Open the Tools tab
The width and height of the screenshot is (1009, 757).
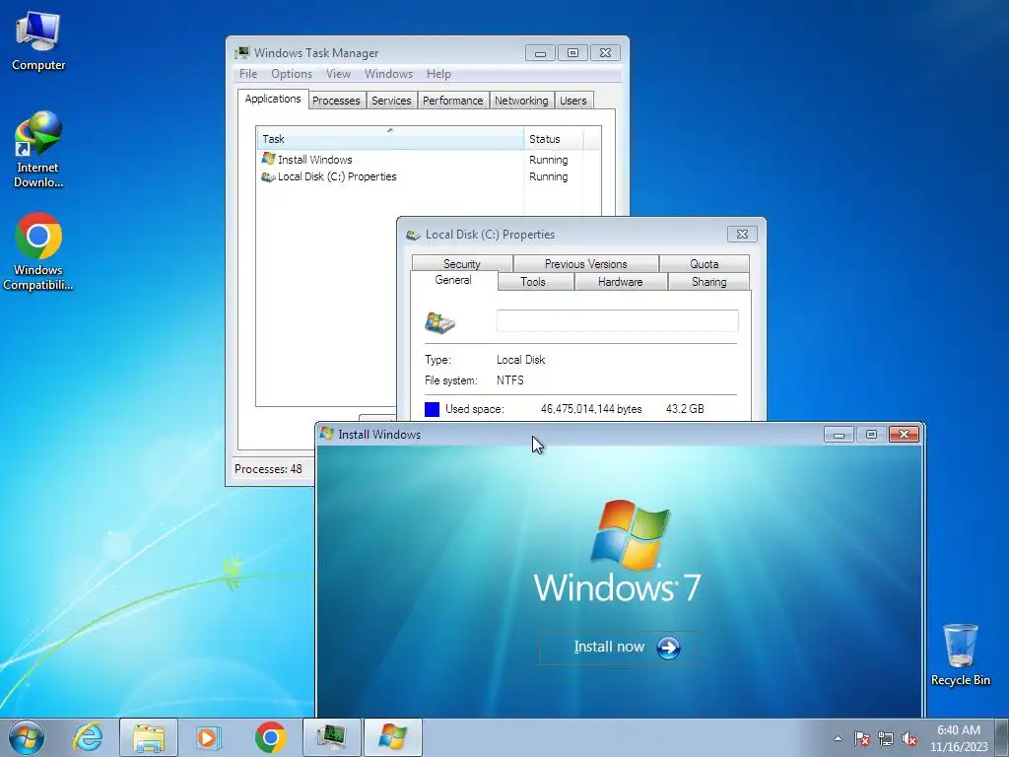pyautogui.click(x=533, y=282)
